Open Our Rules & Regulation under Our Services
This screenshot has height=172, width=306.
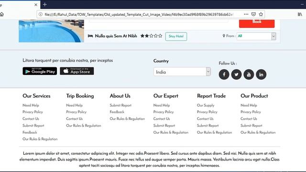coord(40,139)
